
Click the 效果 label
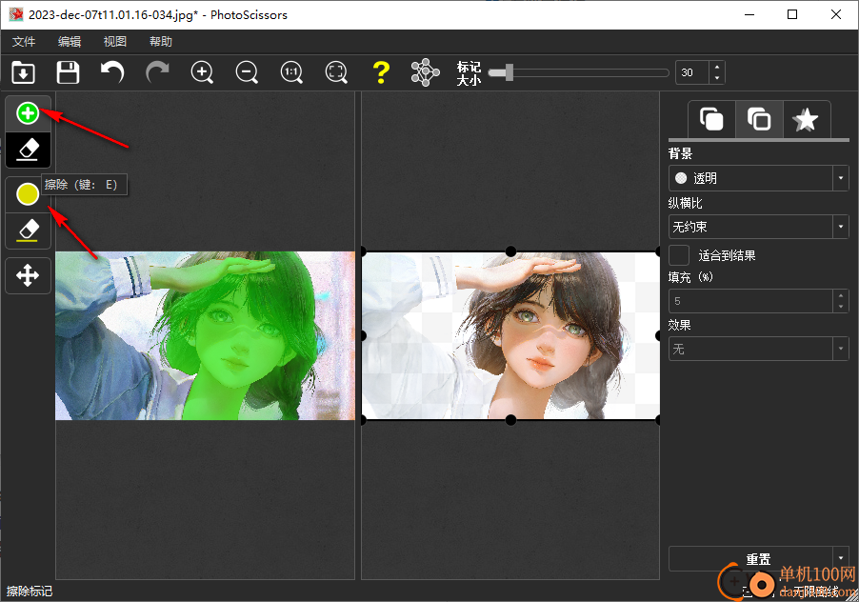click(680, 325)
